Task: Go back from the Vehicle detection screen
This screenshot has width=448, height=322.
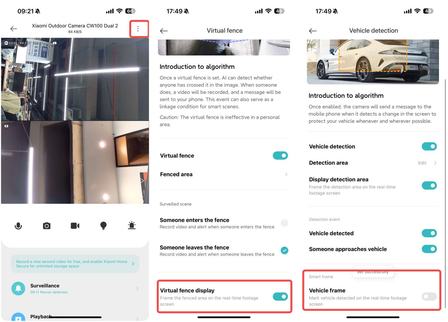Action: point(313,31)
